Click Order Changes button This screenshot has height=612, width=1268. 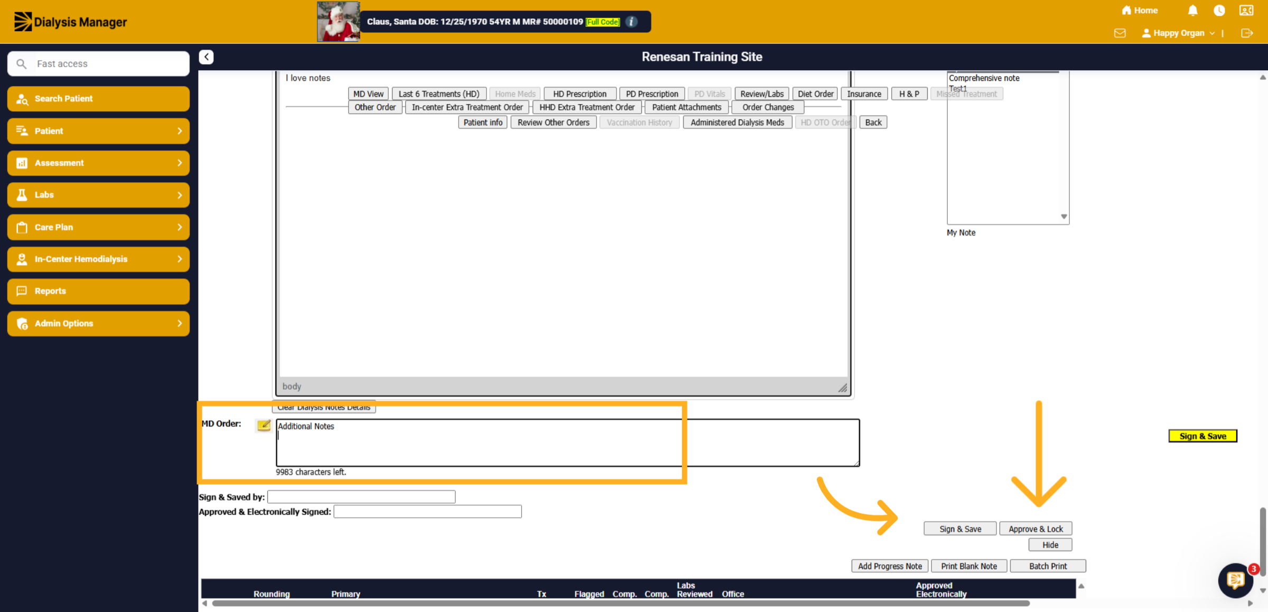tap(768, 107)
